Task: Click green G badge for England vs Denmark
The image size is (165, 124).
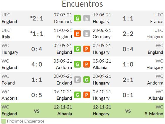Action: click(x=77, y=18)
